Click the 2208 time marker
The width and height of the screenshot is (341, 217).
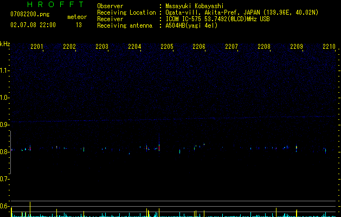pos(264,47)
